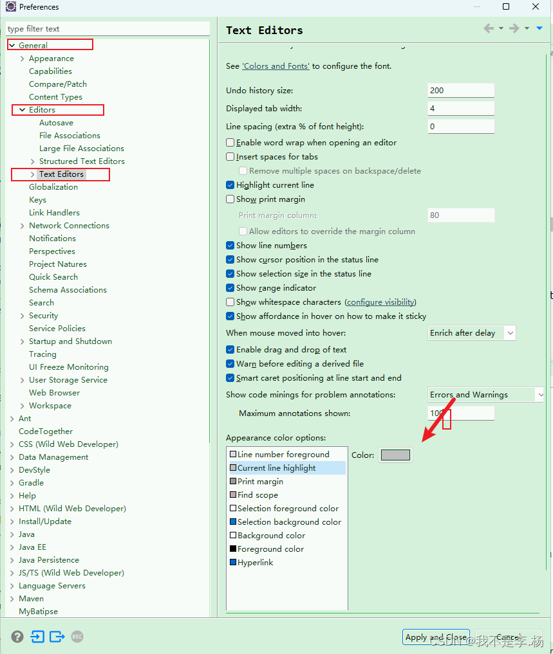The image size is (553, 654).
Task: Enable Show print margin
Action: [x=230, y=199]
